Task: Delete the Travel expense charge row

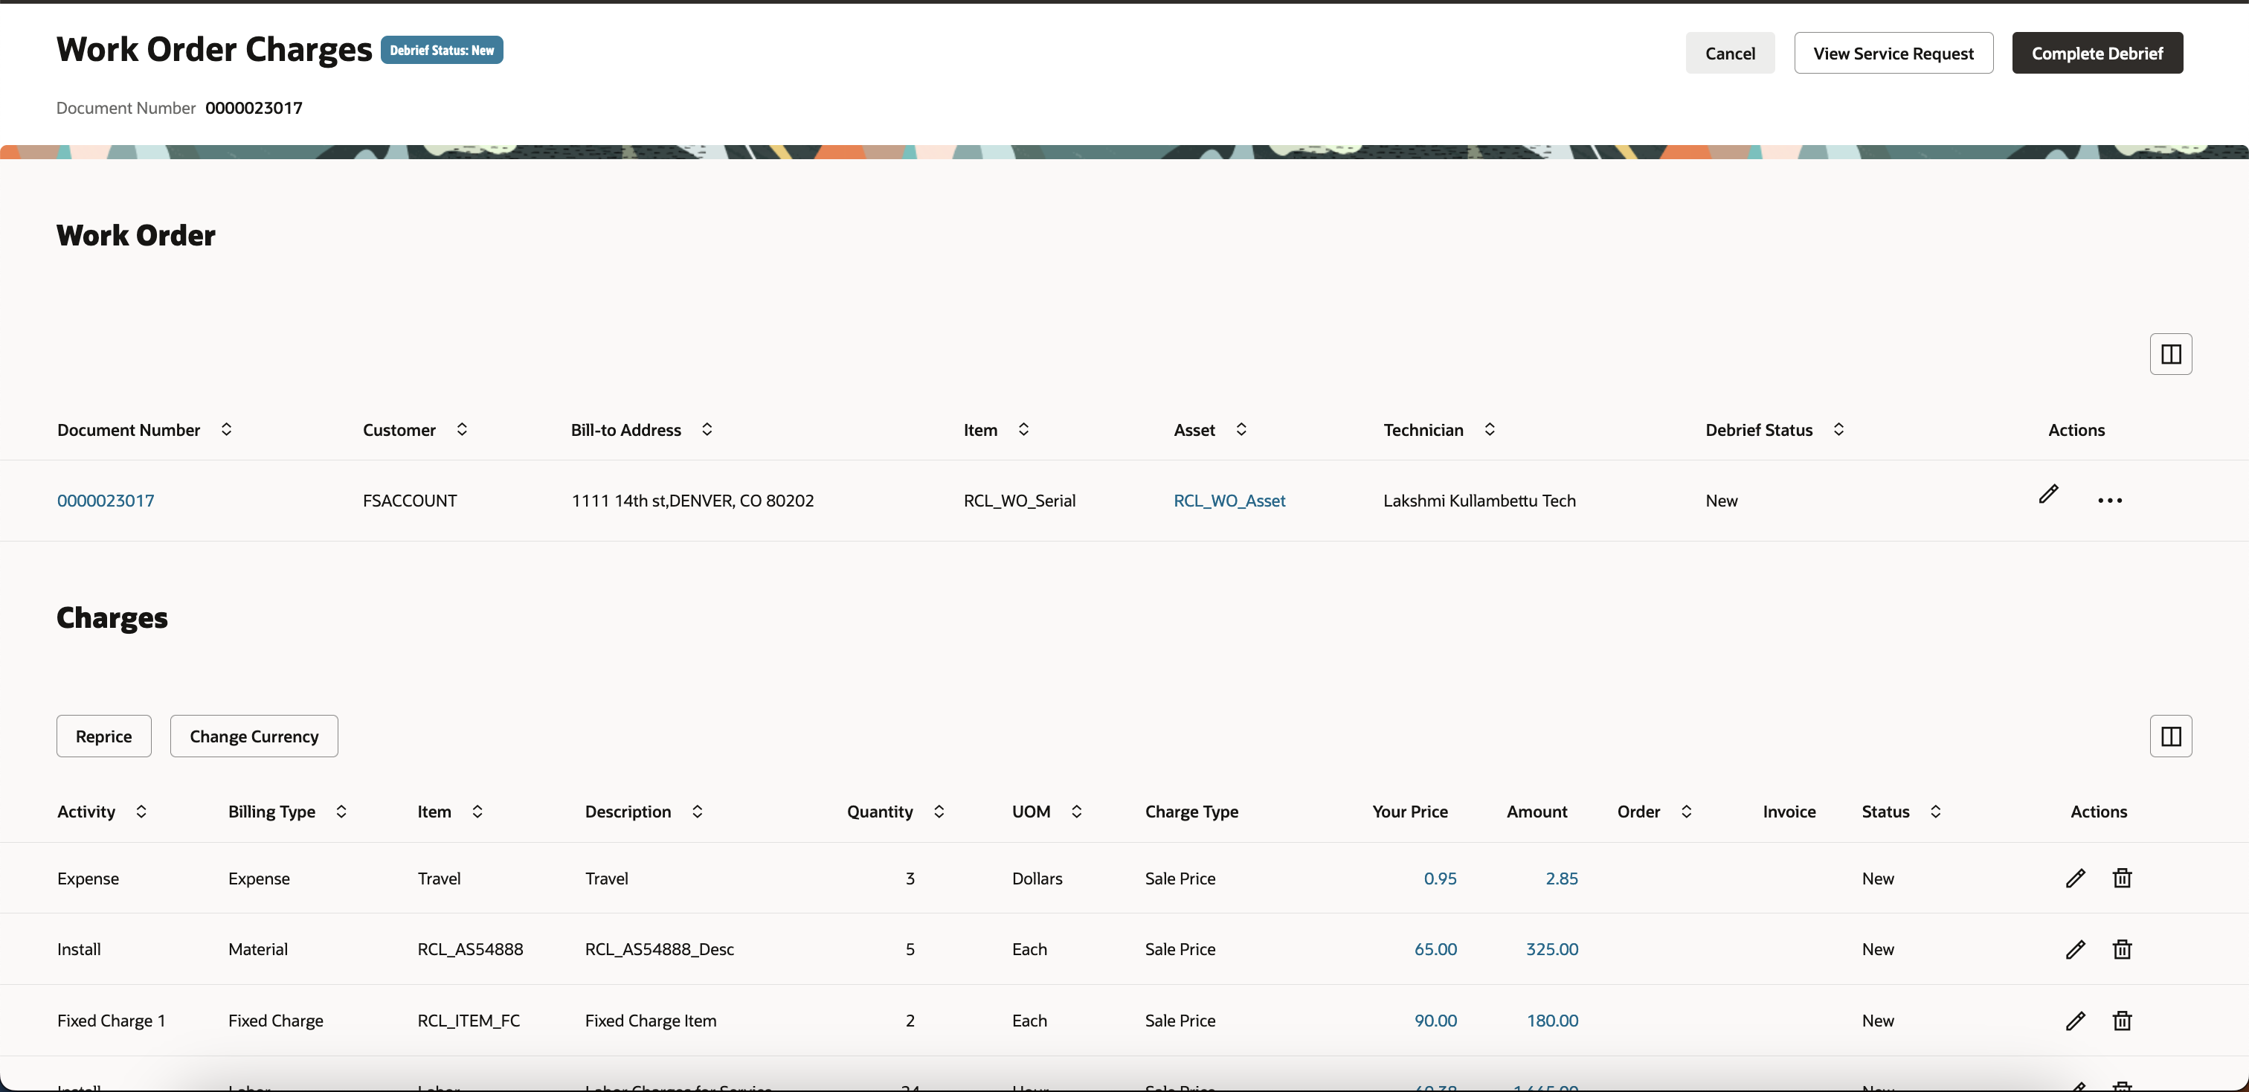Action: pos(2122,879)
